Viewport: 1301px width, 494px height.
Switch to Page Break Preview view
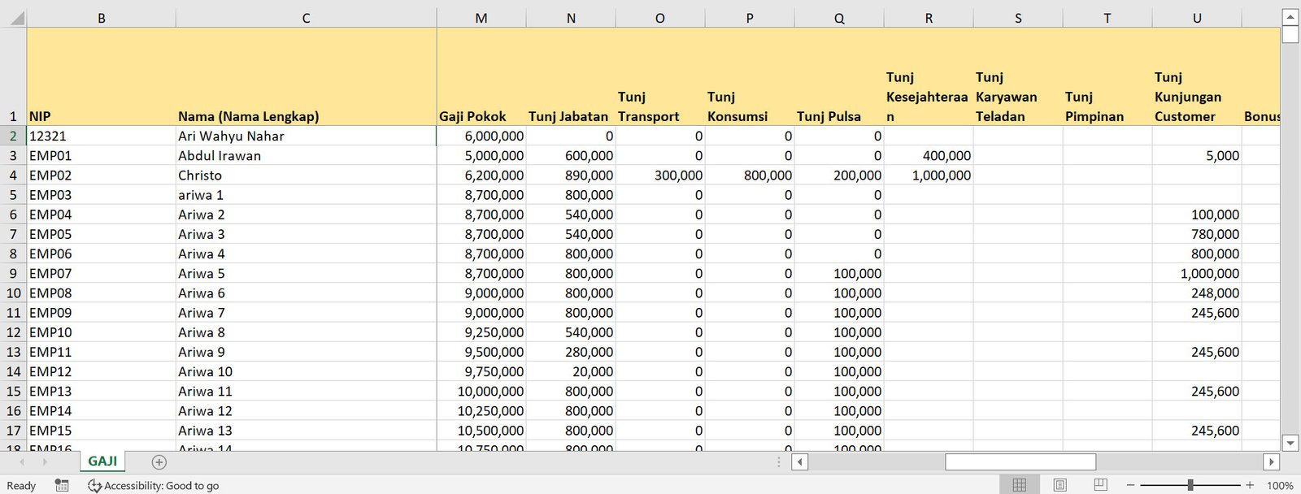point(1100,485)
